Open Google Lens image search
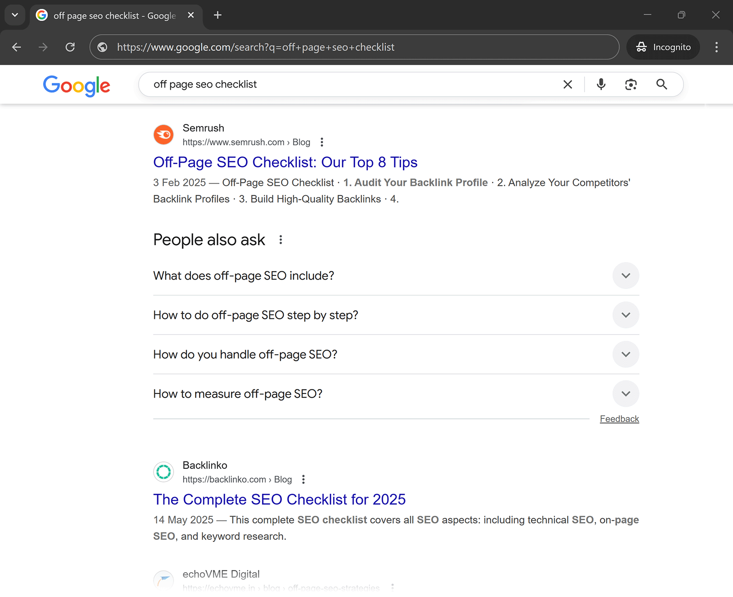This screenshot has height=597, width=733. tap(631, 84)
